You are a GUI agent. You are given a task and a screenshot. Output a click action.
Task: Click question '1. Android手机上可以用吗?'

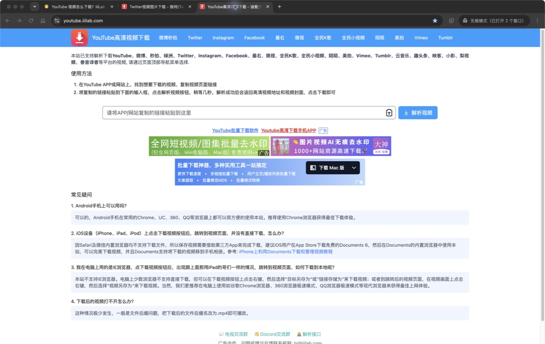pos(99,206)
